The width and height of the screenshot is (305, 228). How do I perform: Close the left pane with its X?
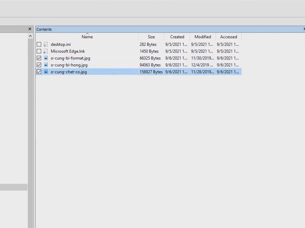(x=30, y=29)
